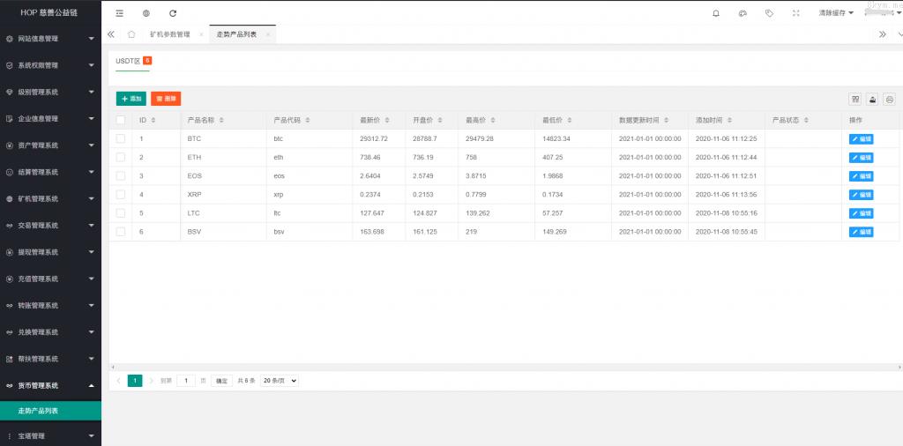The width and height of the screenshot is (903, 446).
Task: Open the column filter icon above table
Action: [x=854, y=100]
